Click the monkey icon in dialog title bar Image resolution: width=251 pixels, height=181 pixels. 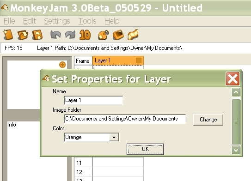click(x=46, y=78)
